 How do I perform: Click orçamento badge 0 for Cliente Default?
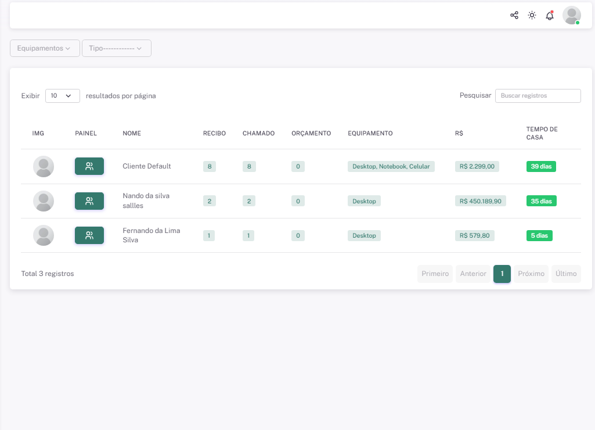298,166
